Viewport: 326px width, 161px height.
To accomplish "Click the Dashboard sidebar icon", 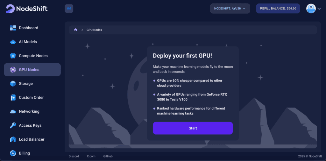I will pos(13,28).
